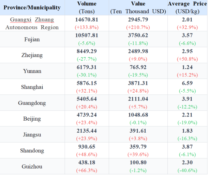Select the Guangdong row label
This screenshot has height=175, width=208.
point(32,103)
